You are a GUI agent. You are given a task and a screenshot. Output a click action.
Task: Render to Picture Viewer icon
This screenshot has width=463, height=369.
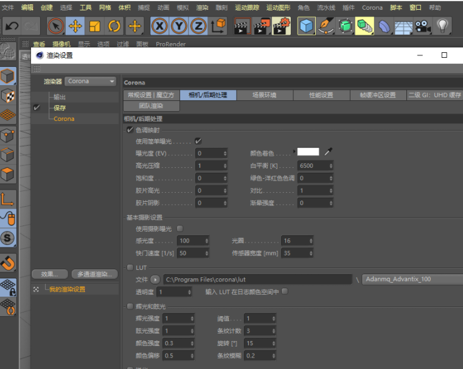[262, 26]
